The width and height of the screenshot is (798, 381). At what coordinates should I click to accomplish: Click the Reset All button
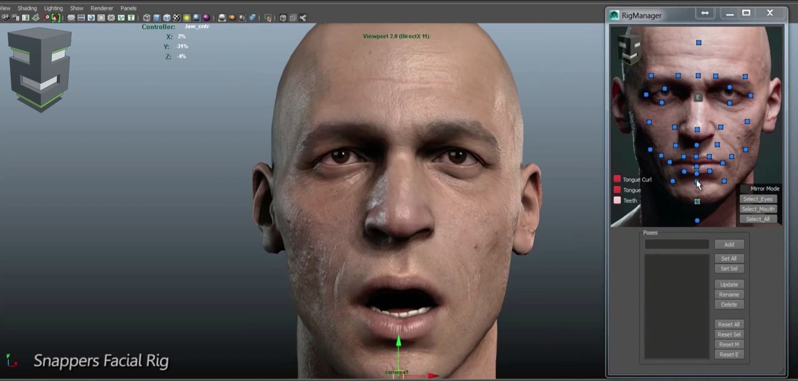729,324
